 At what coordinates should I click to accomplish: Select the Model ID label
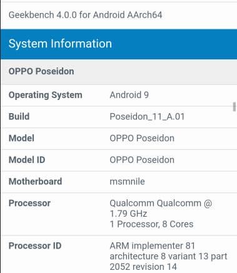(27, 160)
